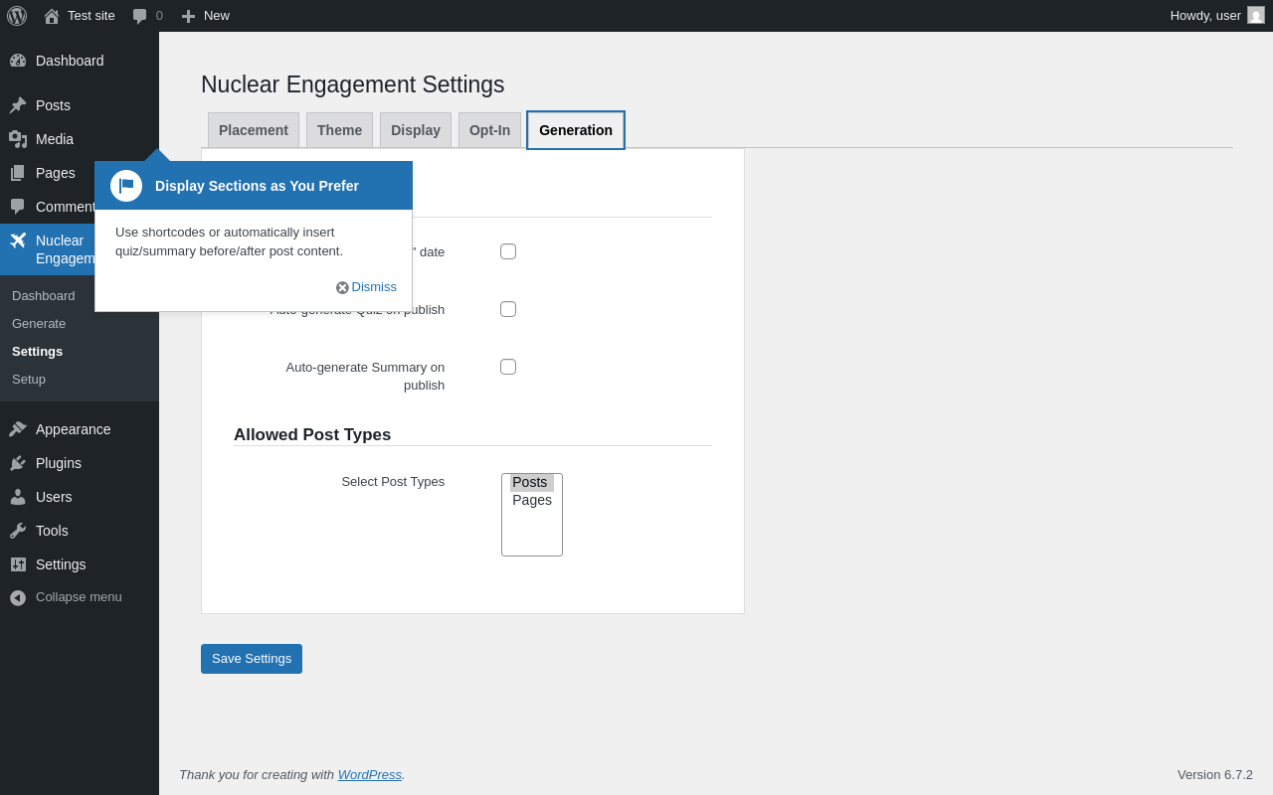Select Pages in the post types list
This screenshot has width=1273, height=795.
532,500
